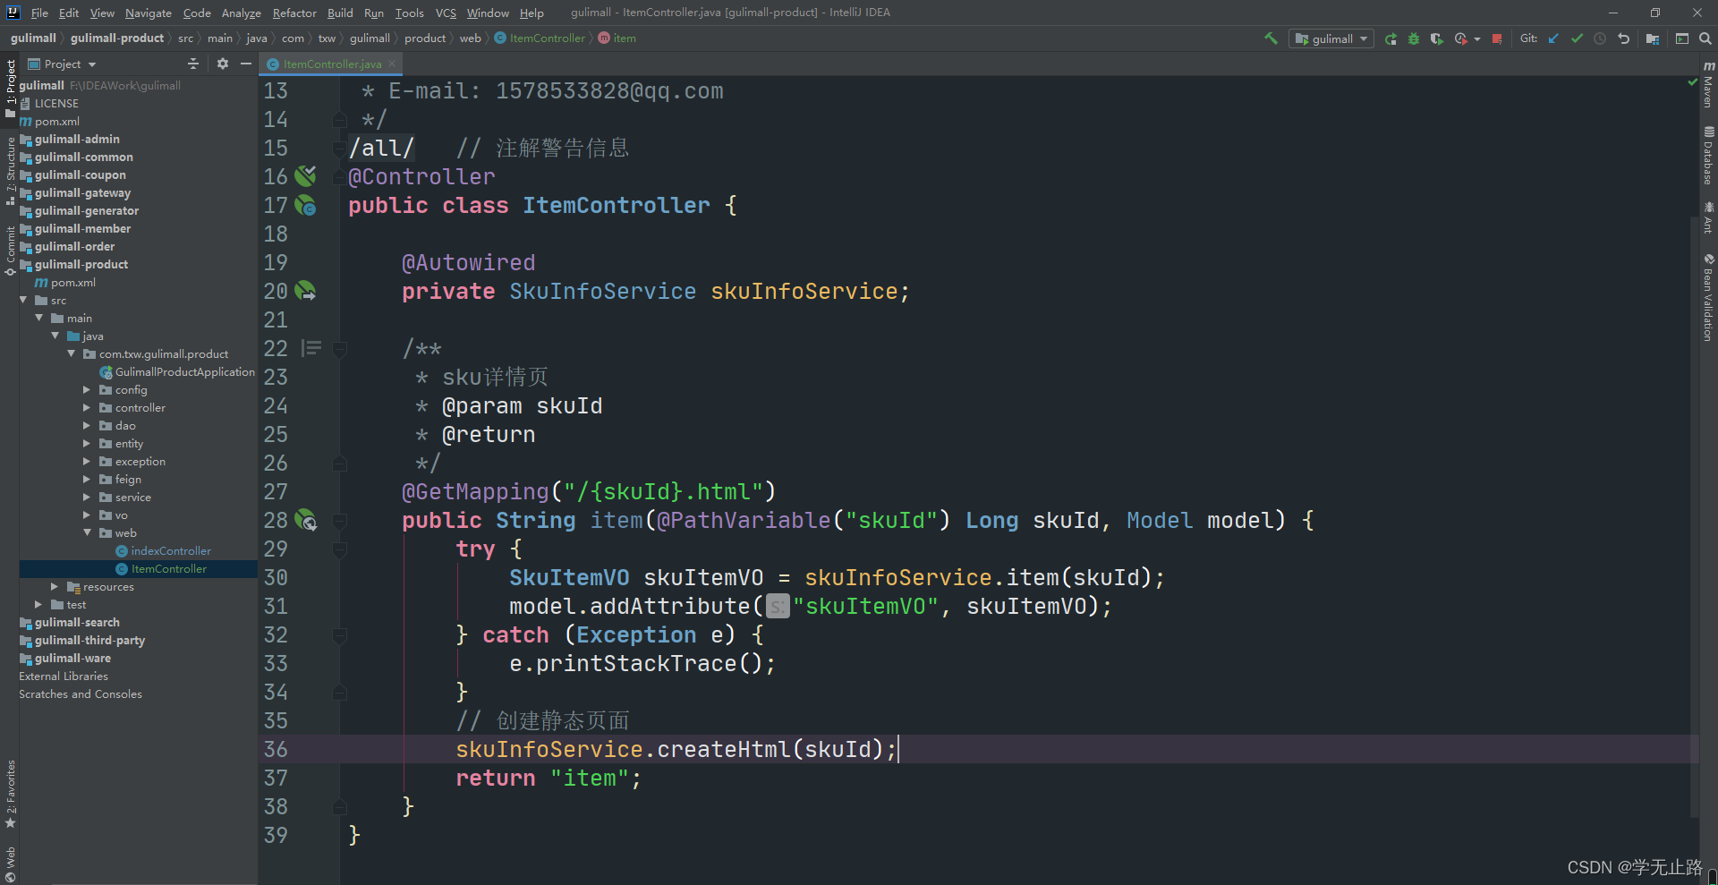
Task: Expand the config package
Action: pos(87,390)
